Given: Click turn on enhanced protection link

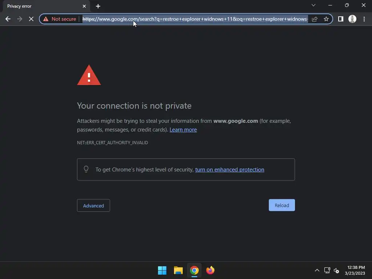Looking at the screenshot, I should pos(230,170).
